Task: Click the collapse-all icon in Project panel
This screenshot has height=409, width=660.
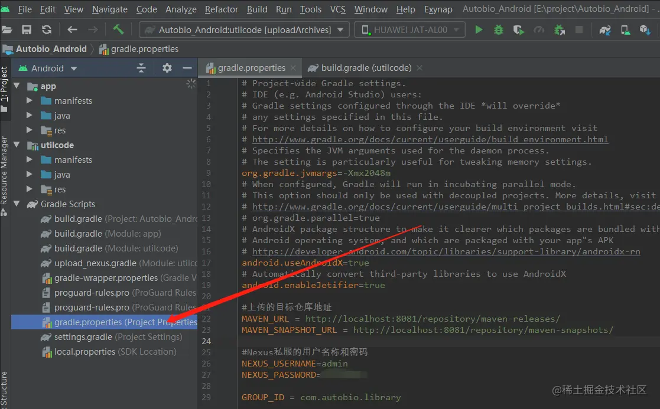Action: pyautogui.click(x=141, y=68)
